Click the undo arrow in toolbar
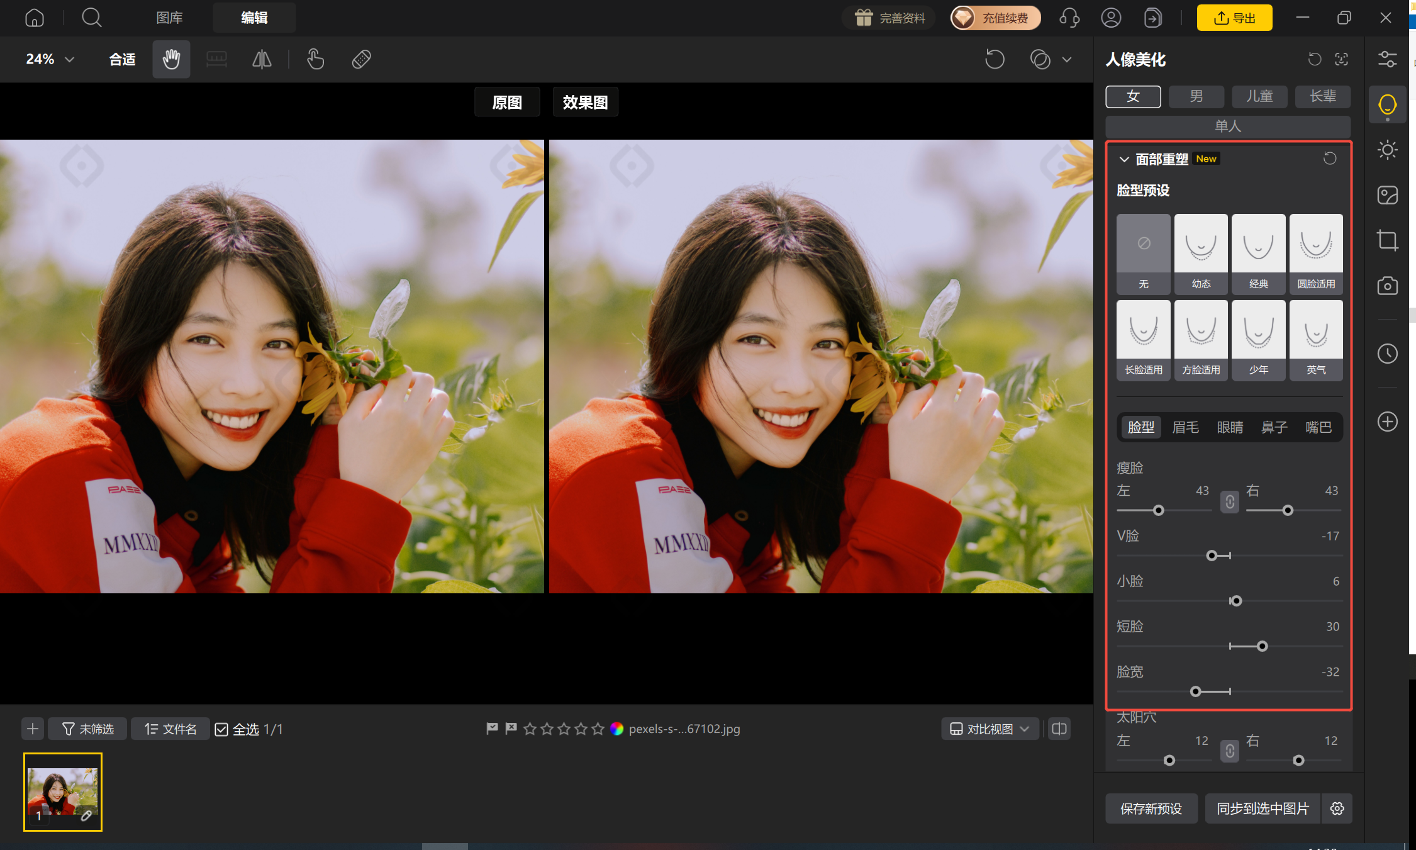1416x850 pixels. click(x=995, y=59)
